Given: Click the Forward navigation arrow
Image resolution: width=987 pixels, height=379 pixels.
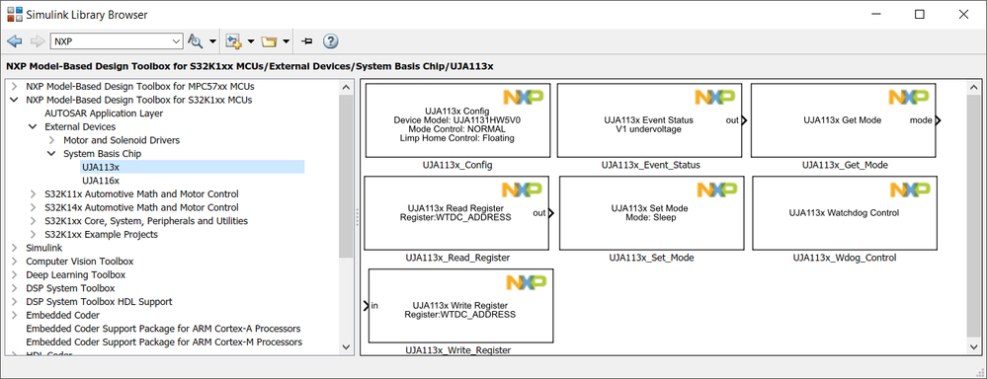Looking at the screenshot, I should [x=38, y=41].
